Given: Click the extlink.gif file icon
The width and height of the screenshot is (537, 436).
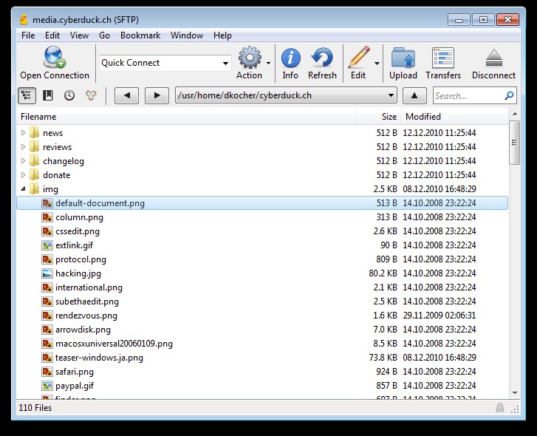Looking at the screenshot, I should click(47, 245).
